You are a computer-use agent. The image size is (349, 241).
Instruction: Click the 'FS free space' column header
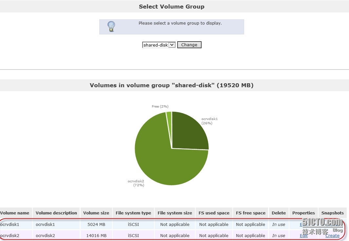[x=251, y=213]
